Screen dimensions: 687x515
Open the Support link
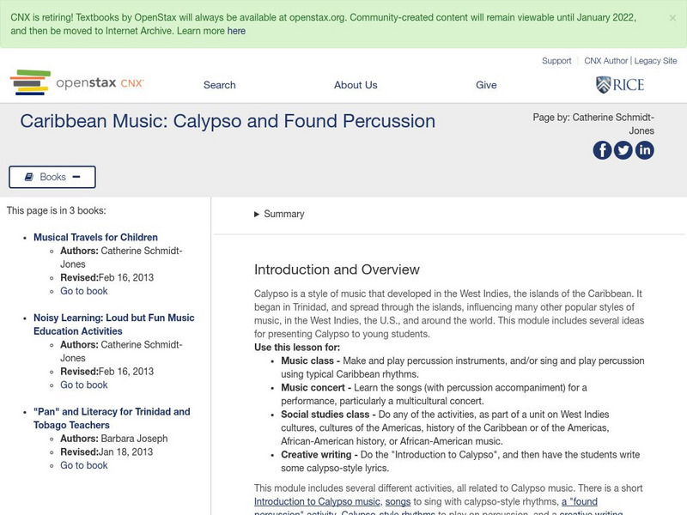(x=556, y=61)
